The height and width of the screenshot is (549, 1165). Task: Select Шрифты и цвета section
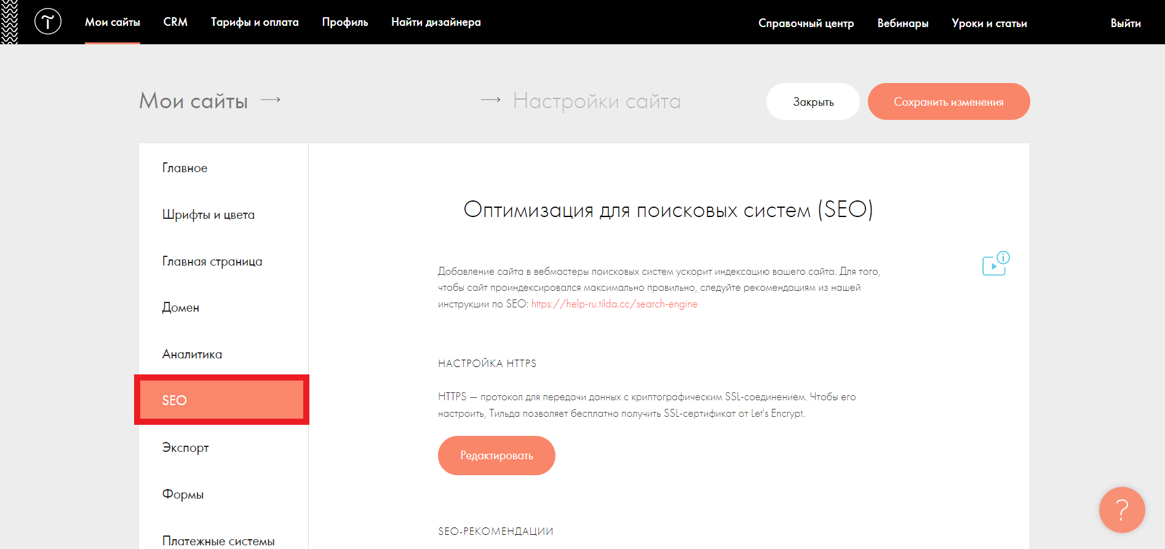click(208, 215)
